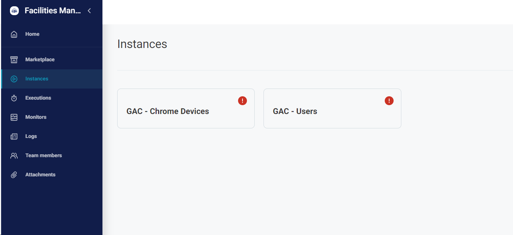Select the Executions menu entry
This screenshot has height=235, width=513.
point(38,98)
